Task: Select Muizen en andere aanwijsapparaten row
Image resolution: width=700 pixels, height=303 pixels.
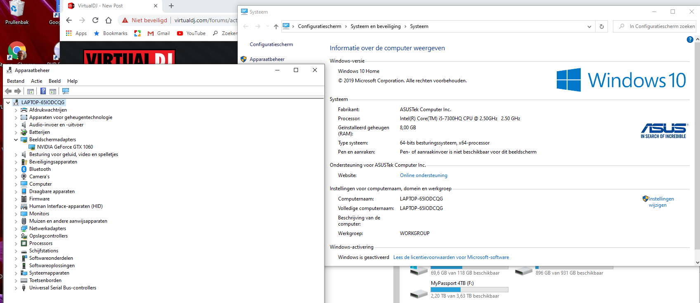Action: click(x=68, y=221)
